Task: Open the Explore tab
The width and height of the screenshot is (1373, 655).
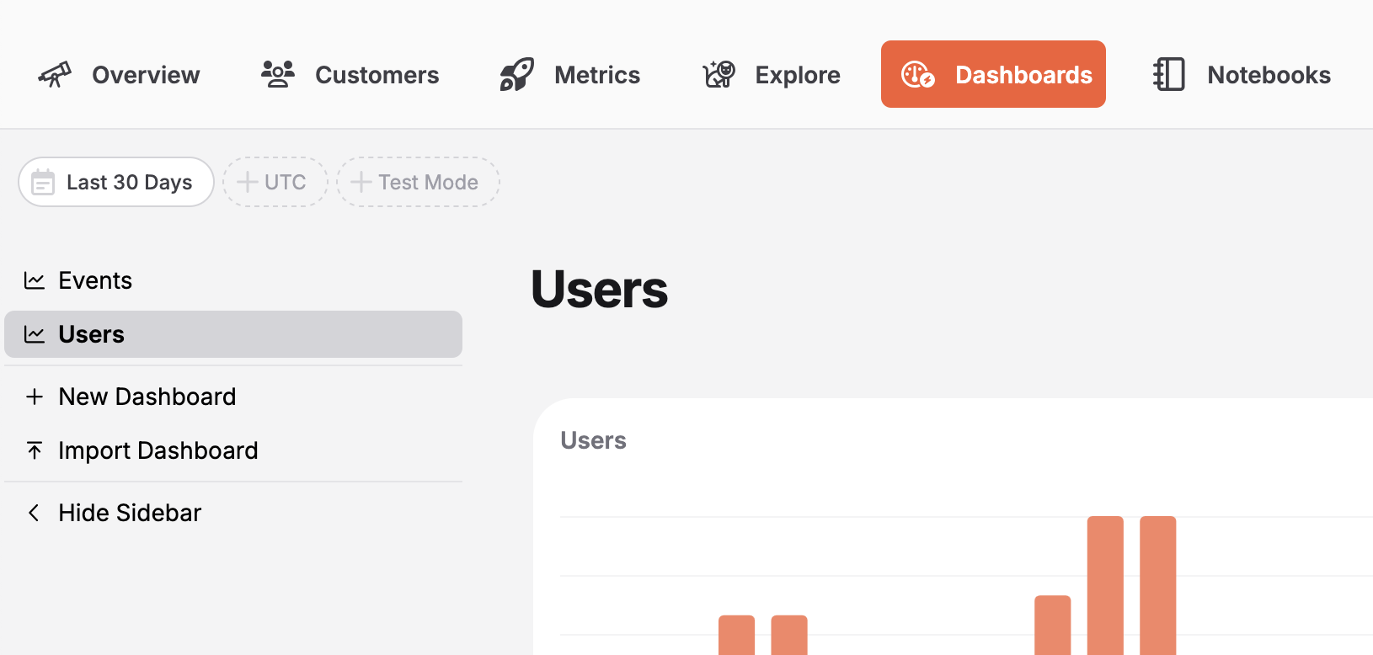Action: (x=772, y=74)
